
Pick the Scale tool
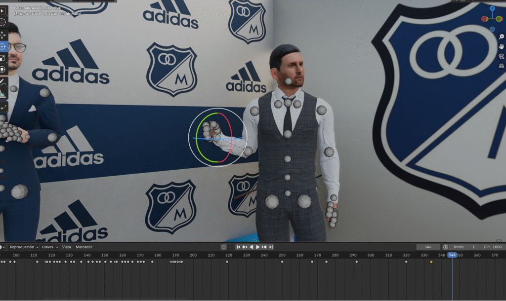[x=3, y=58]
